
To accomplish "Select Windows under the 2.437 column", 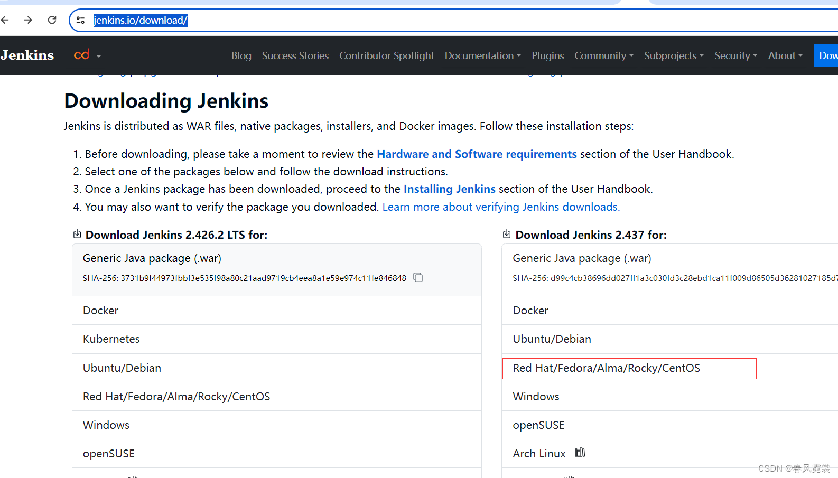I will pyautogui.click(x=670, y=397).
